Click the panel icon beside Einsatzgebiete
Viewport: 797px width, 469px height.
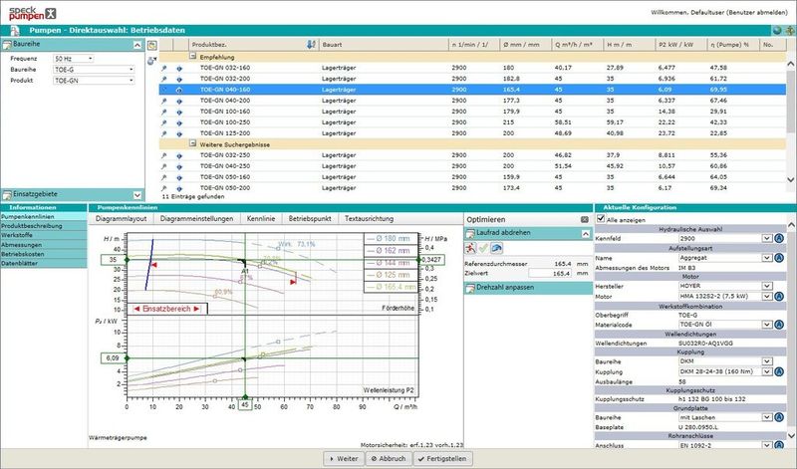7,194
